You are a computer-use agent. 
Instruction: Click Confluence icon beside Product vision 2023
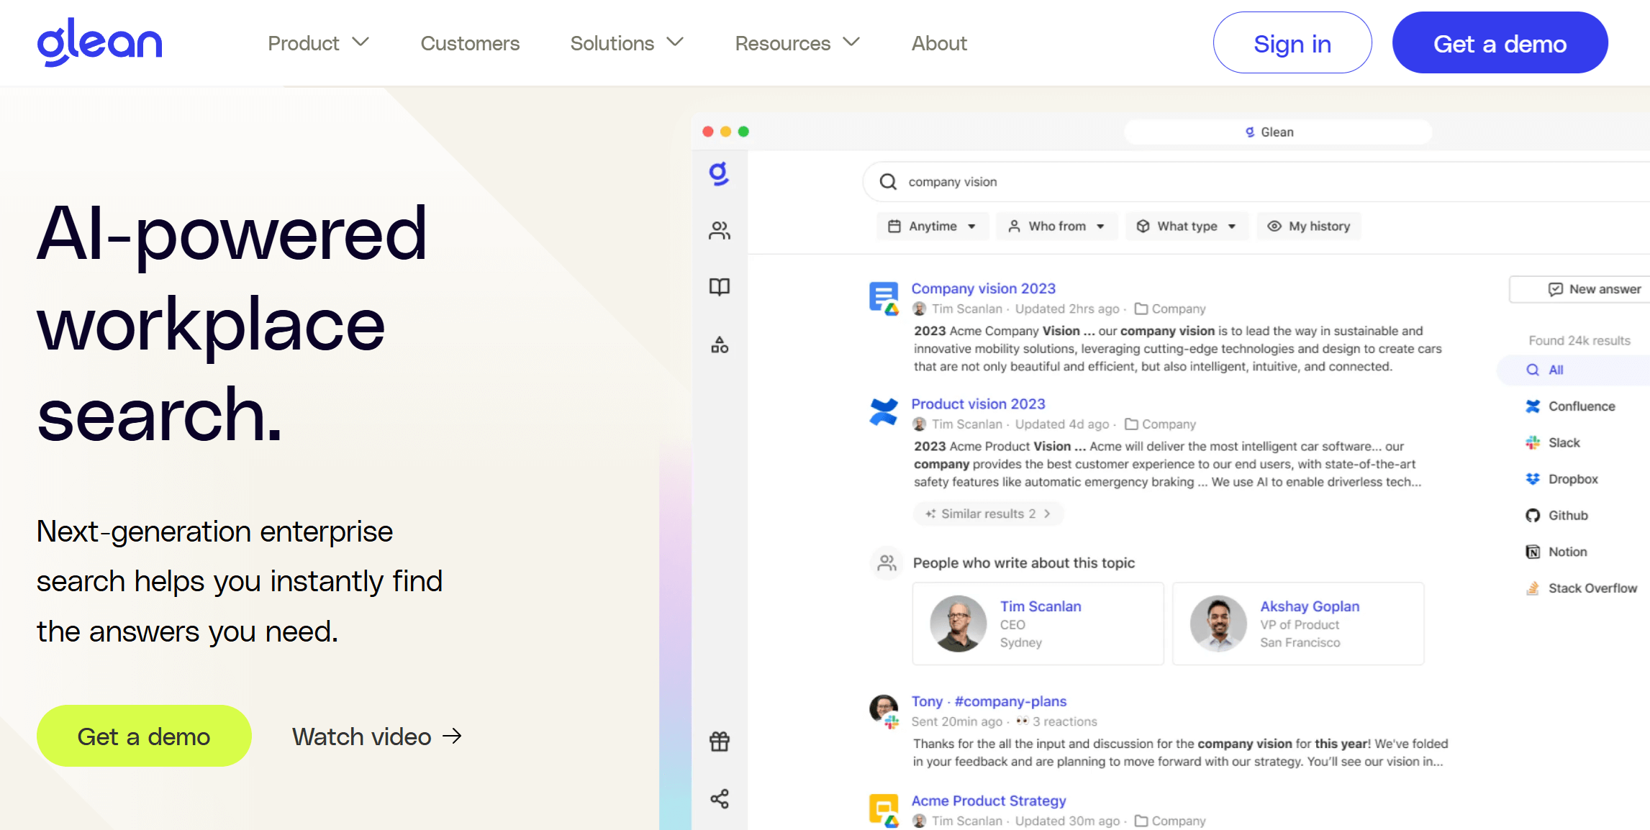click(x=884, y=412)
